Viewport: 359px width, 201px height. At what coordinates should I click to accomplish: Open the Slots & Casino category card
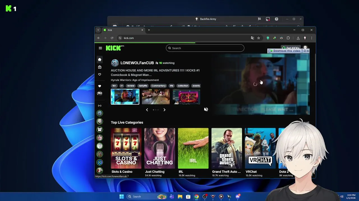pyautogui.click(x=126, y=149)
